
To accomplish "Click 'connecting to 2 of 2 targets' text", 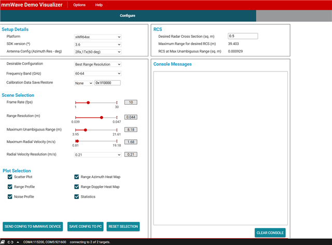I will coord(90,242).
